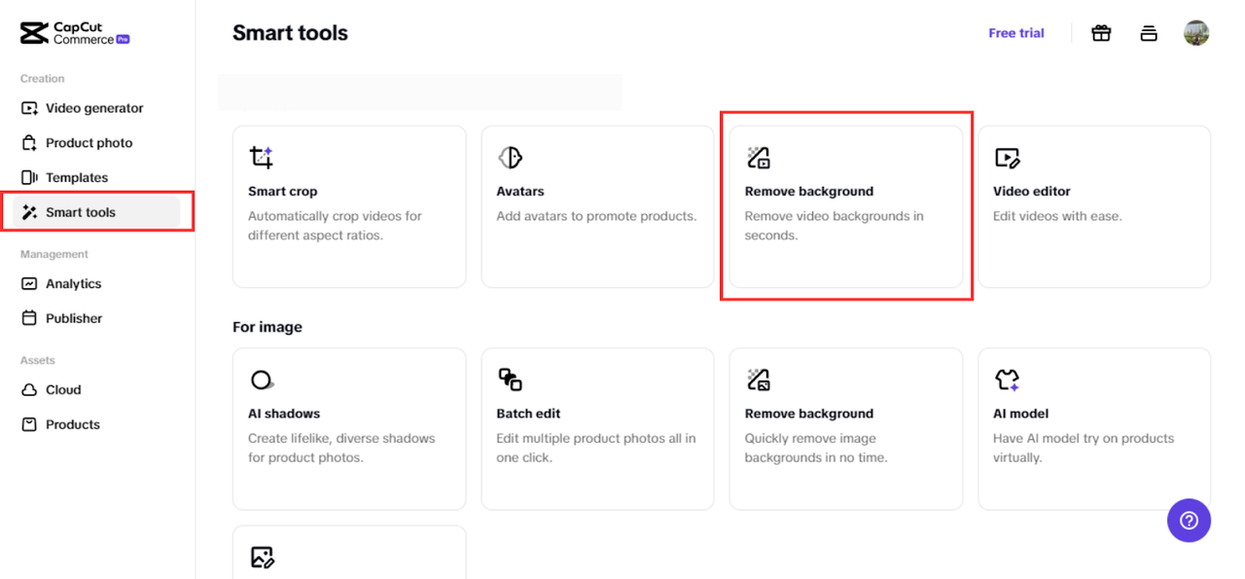Click 'Have AI model try on products' text
This screenshot has width=1245, height=579.
pyautogui.click(x=1084, y=448)
